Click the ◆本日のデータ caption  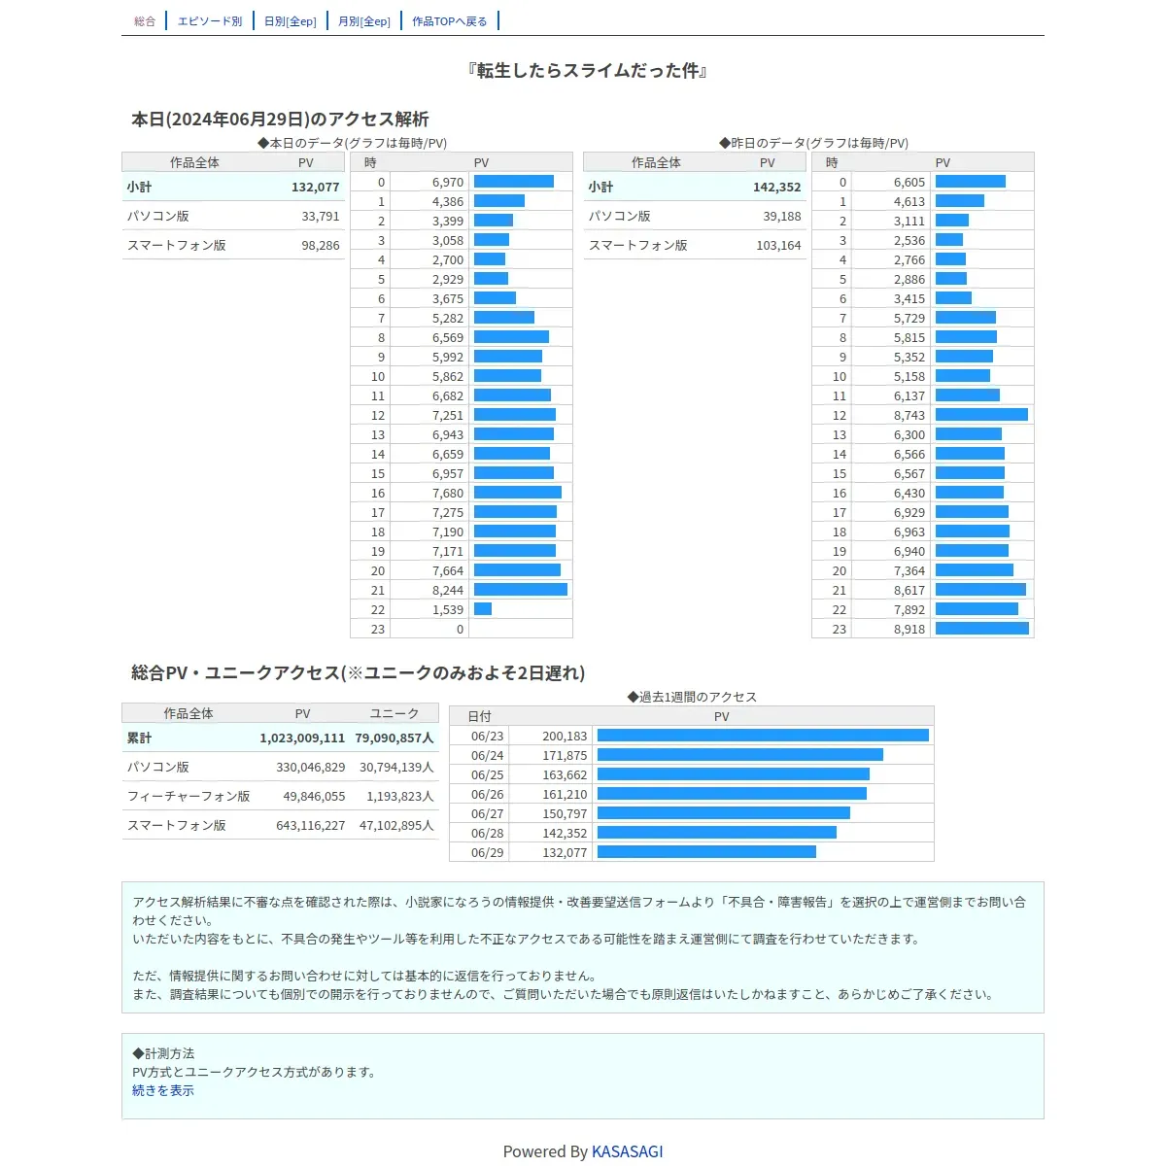click(x=353, y=143)
